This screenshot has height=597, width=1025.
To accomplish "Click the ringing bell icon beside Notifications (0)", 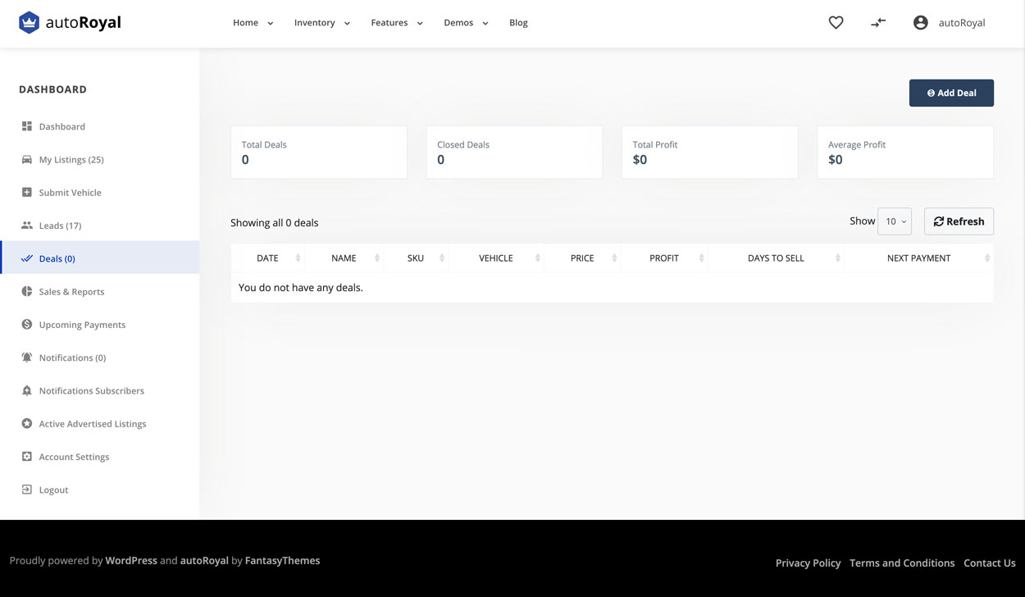I will (27, 358).
